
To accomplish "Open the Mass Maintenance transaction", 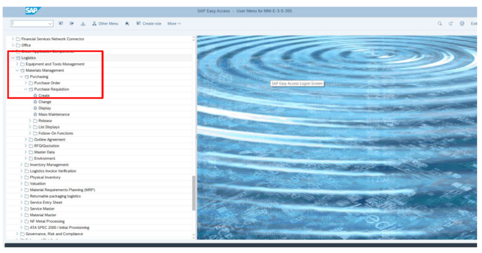I will [x=54, y=114].
